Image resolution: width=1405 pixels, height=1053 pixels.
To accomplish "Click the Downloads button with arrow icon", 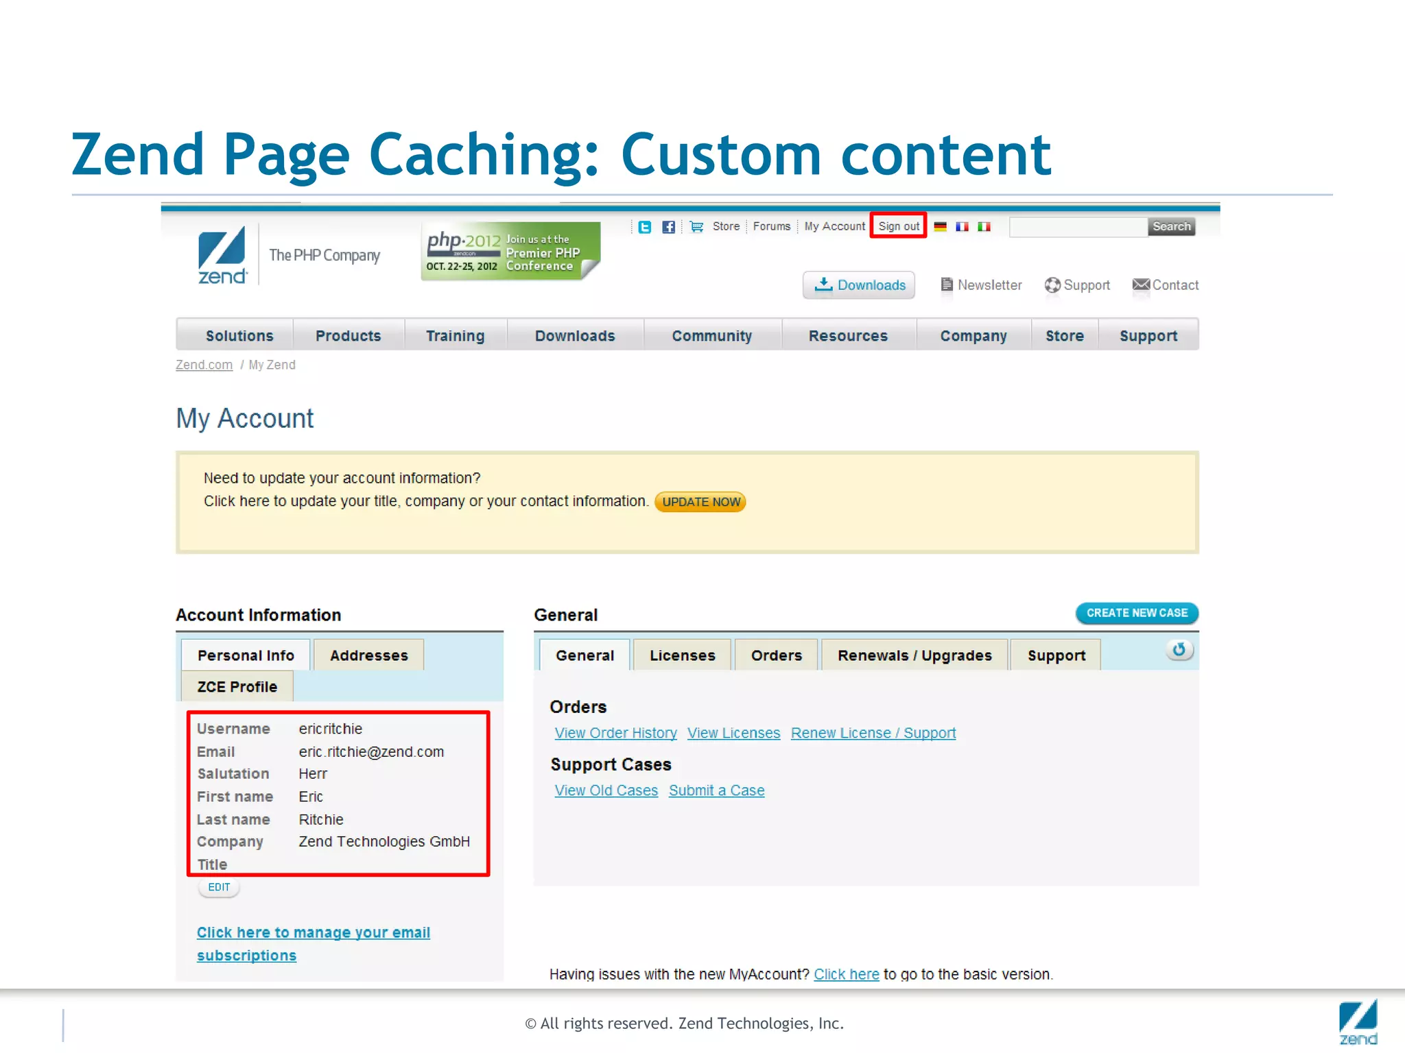I will [859, 285].
